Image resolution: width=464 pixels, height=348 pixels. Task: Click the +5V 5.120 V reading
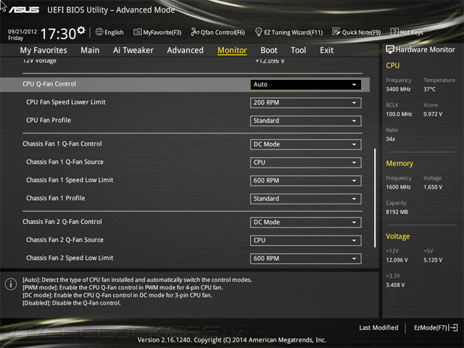pos(433,260)
